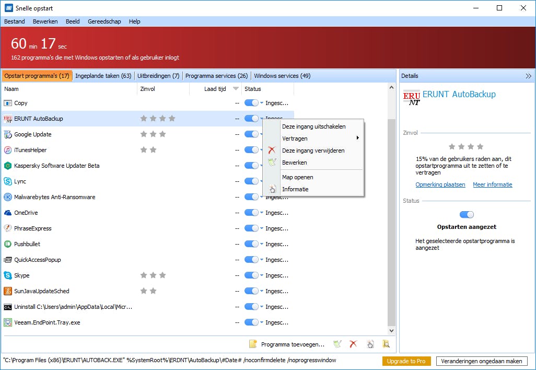Toggle the Skype startup switch

click(x=252, y=275)
